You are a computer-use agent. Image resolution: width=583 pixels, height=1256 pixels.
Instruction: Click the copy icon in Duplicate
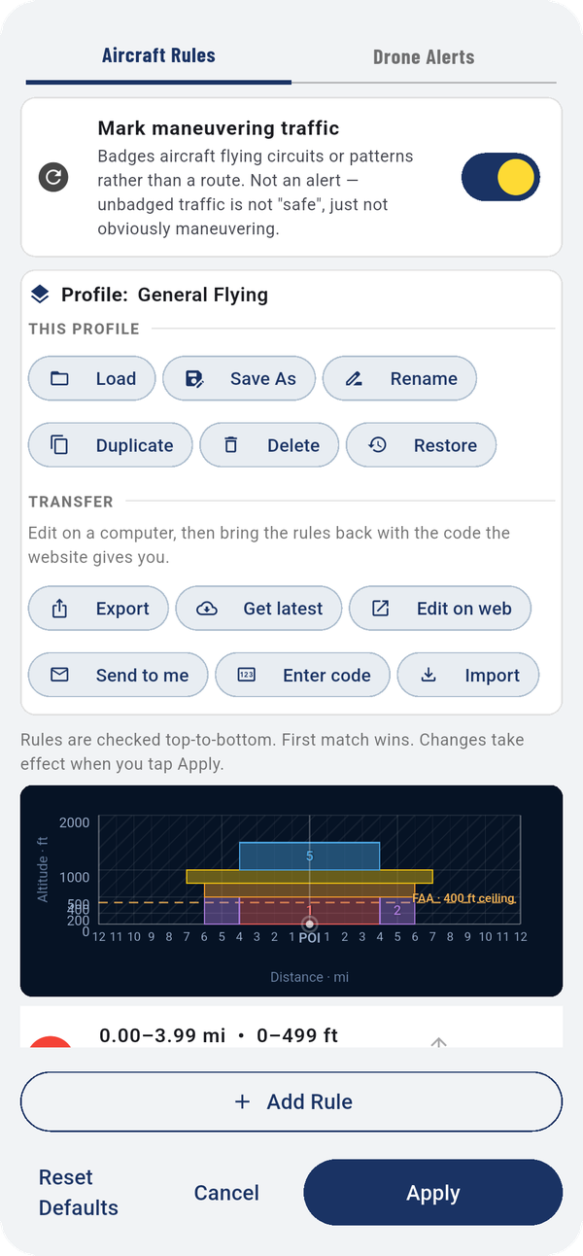click(59, 445)
